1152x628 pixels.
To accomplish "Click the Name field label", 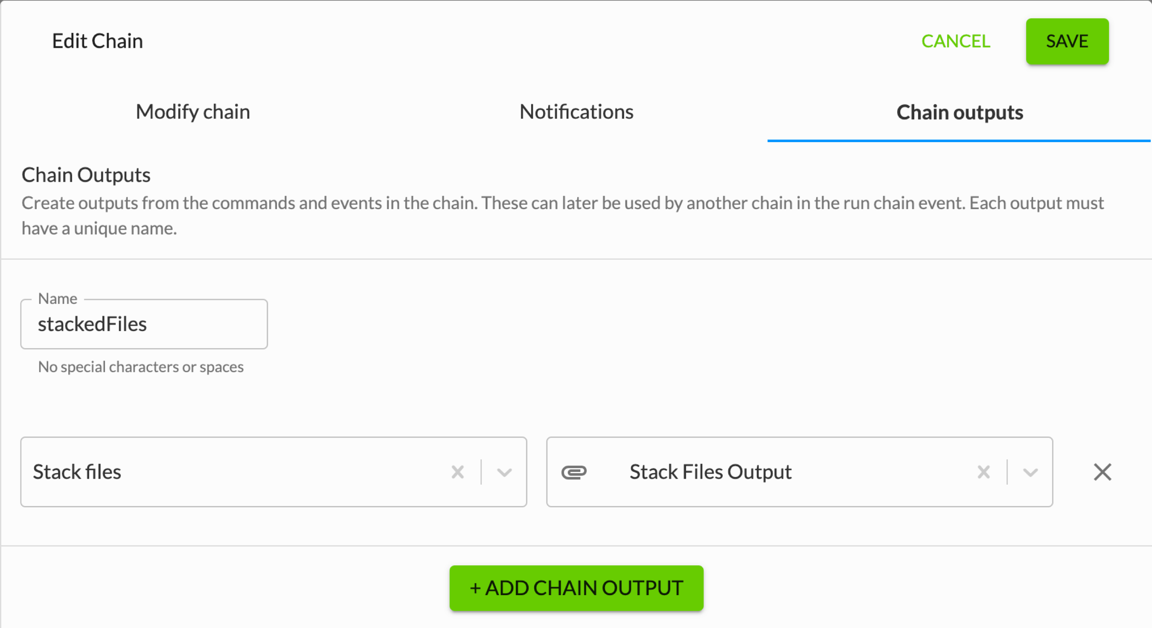I will [58, 298].
